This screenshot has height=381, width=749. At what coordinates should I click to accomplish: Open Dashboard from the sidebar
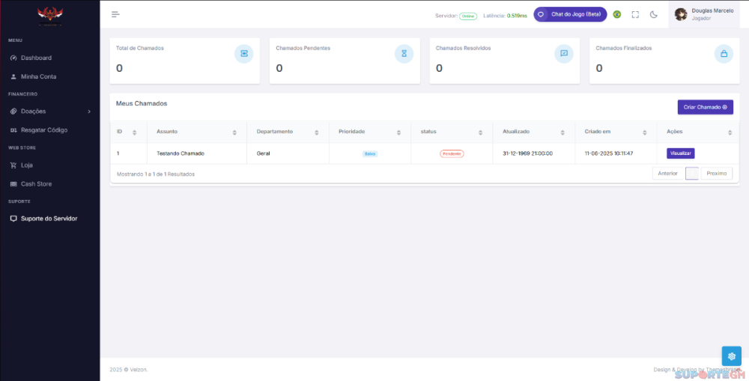36,58
